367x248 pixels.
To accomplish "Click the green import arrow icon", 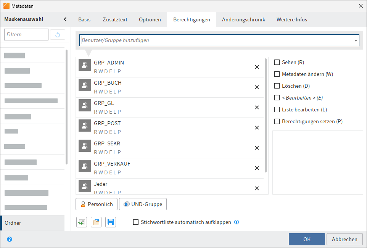I will [81, 222].
